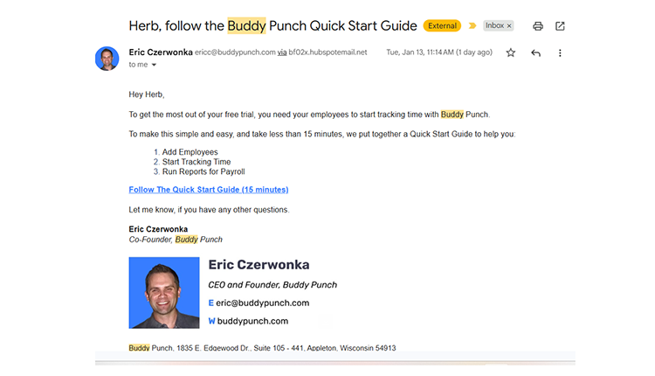
Task: Open the email in a new window
Action: (560, 26)
